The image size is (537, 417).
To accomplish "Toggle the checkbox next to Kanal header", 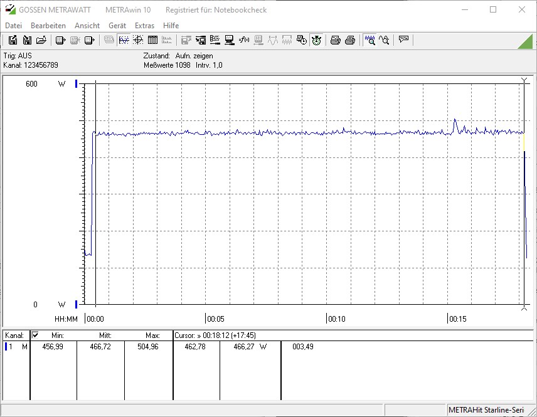I will 35,335.
